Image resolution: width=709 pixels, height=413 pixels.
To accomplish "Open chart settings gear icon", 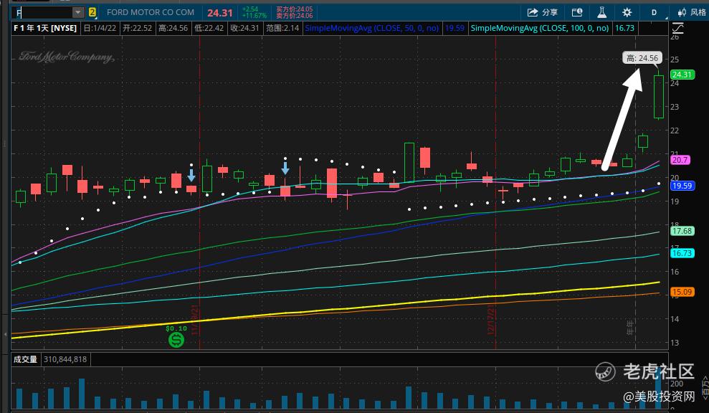I will [x=627, y=12].
